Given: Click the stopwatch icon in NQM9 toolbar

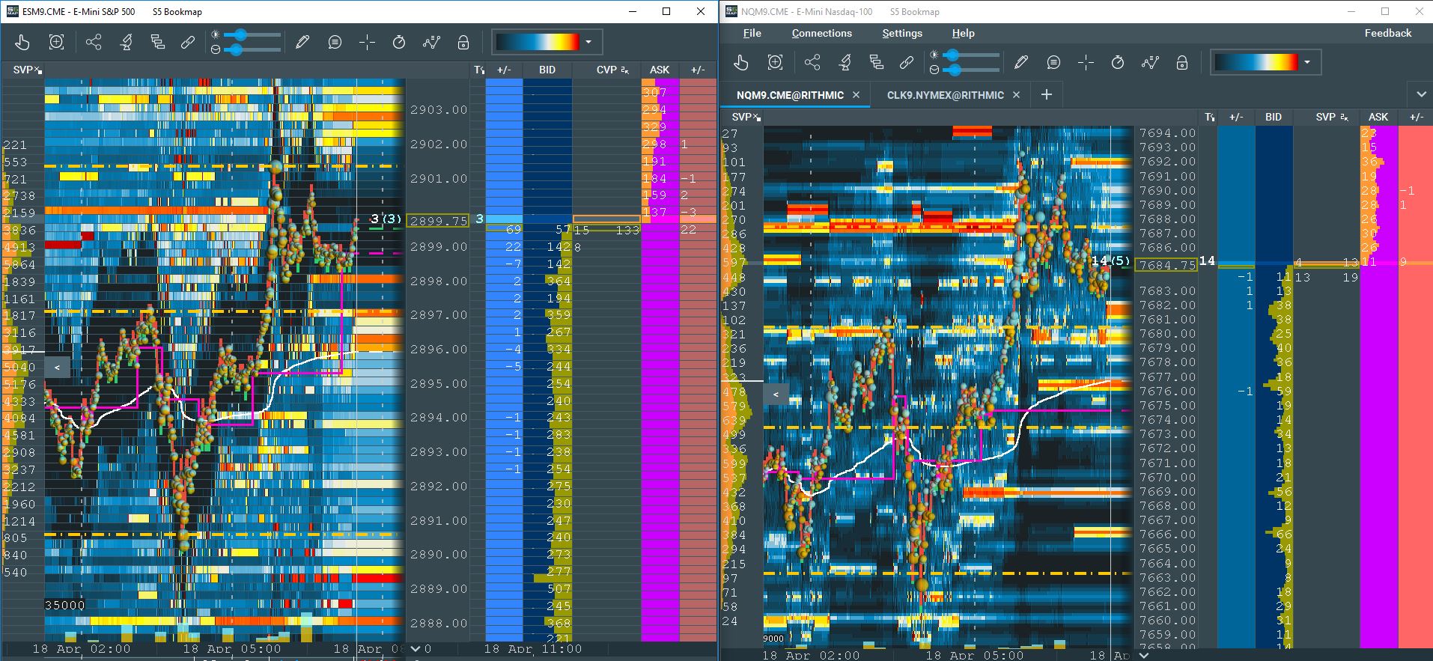Looking at the screenshot, I should (1118, 63).
